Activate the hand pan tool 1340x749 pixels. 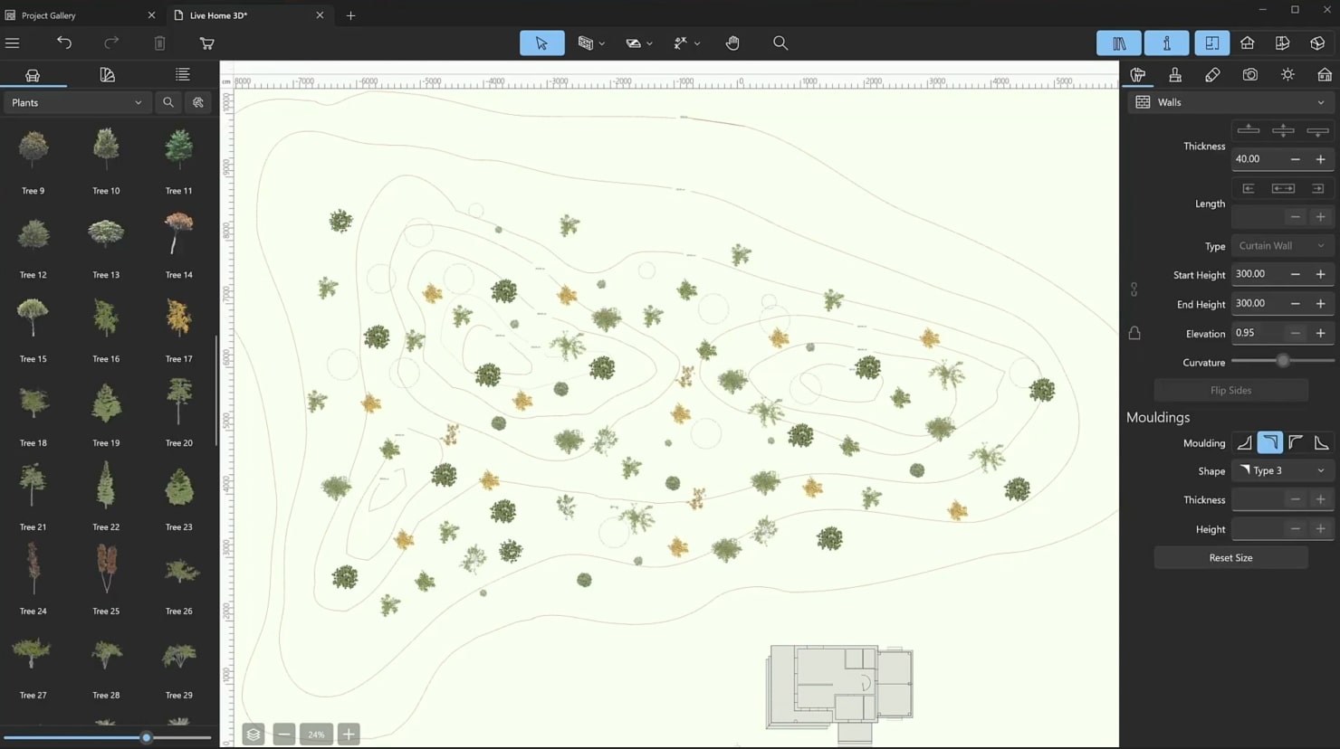pos(732,43)
